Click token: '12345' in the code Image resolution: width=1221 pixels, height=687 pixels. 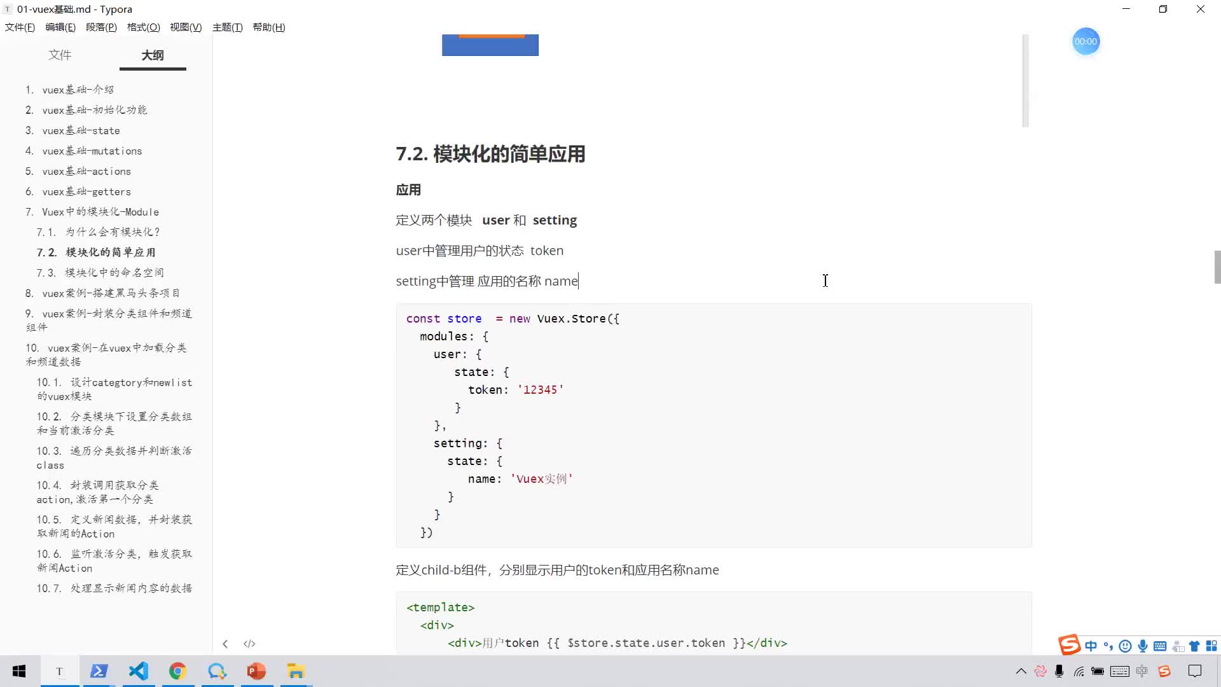click(516, 390)
